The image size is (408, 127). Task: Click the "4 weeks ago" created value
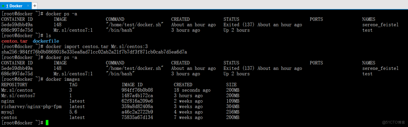coord(188,112)
